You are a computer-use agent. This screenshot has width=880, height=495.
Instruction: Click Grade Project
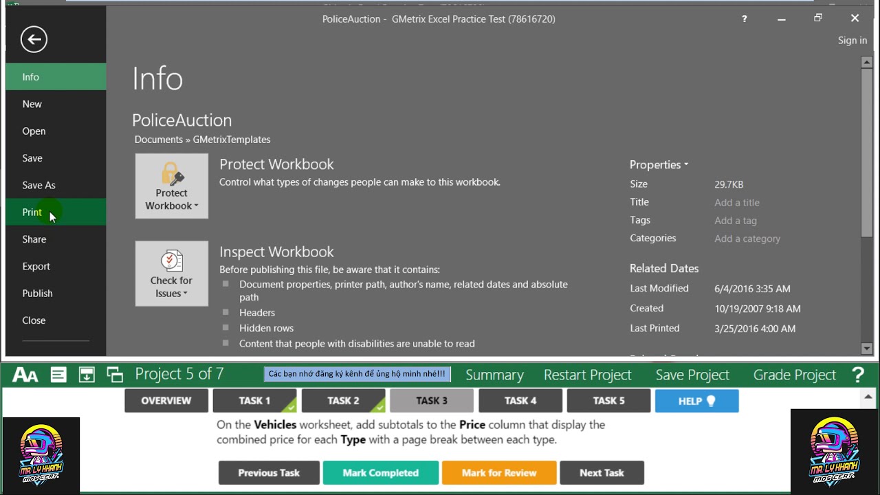pos(795,375)
